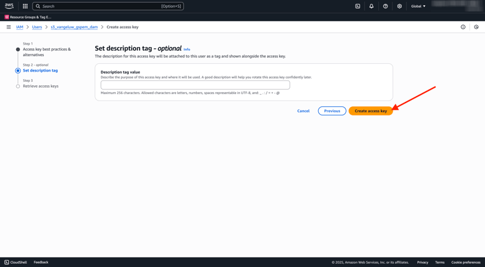Open the notifications bell
The image size is (485, 267).
371,6
